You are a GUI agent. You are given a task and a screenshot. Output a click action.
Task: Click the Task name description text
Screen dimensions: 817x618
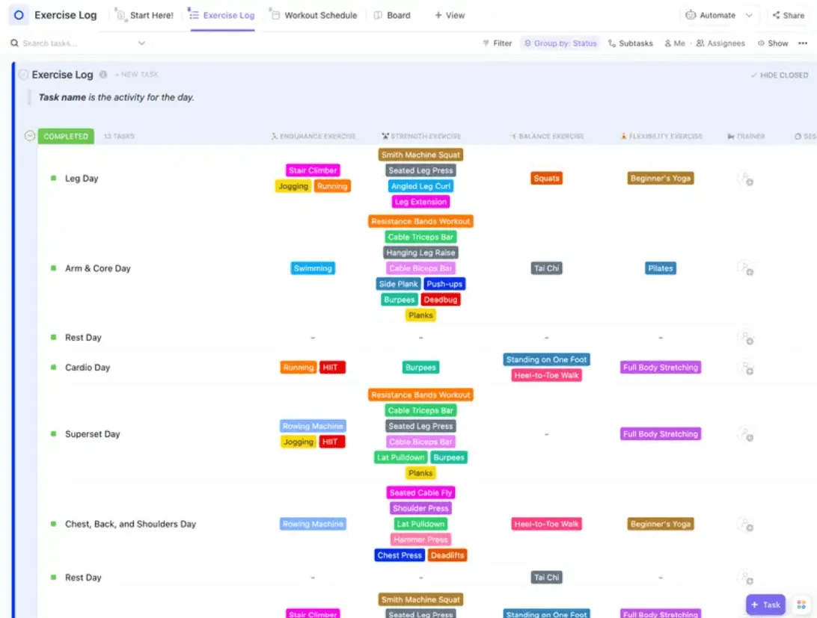click(x=116, y=97)
